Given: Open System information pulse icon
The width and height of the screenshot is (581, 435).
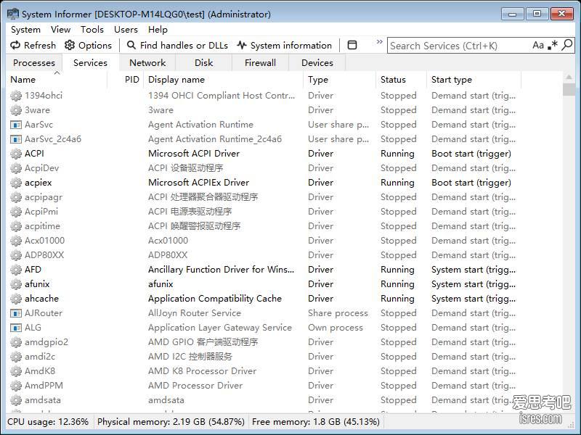Looking at the screenshot, I should [x=242, y=45].
